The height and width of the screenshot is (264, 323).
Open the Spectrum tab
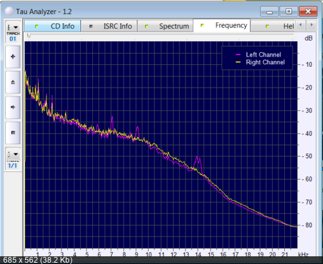point(165,26)
